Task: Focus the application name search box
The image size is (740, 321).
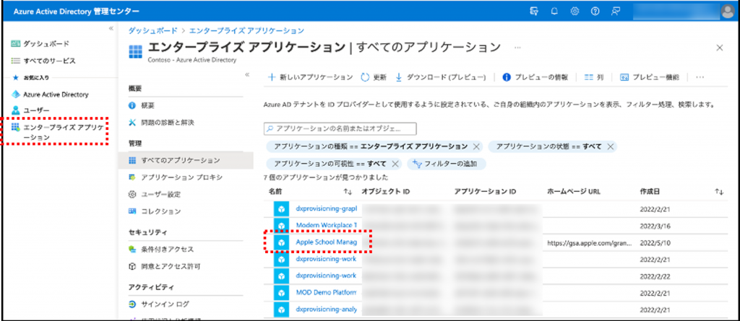Action: pyautogui.click(x=340, y=128)
